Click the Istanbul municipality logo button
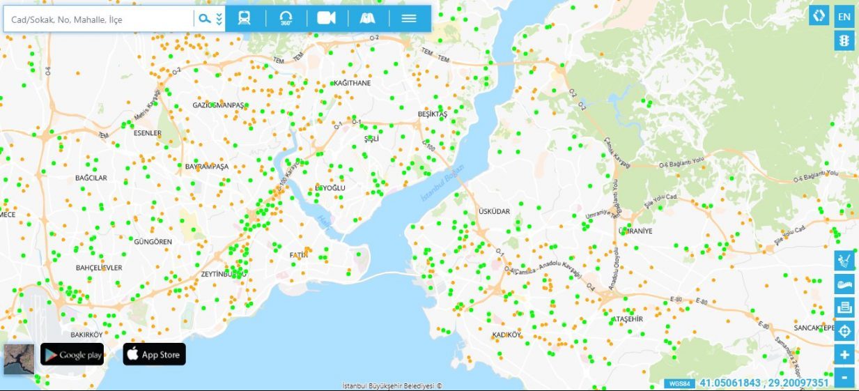859x391 pixels. click(819, 16)
